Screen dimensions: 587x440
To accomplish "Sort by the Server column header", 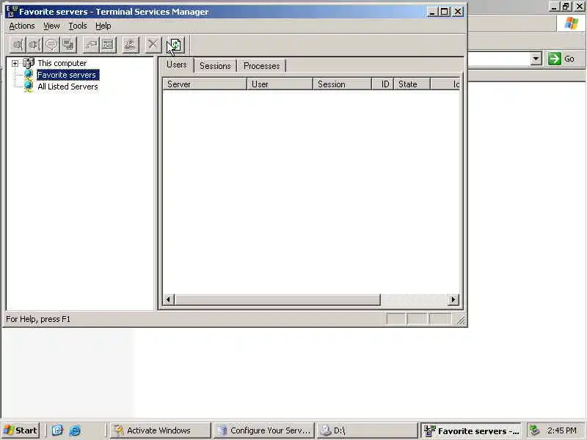I will pyautogui.click(x=205, y=84).
